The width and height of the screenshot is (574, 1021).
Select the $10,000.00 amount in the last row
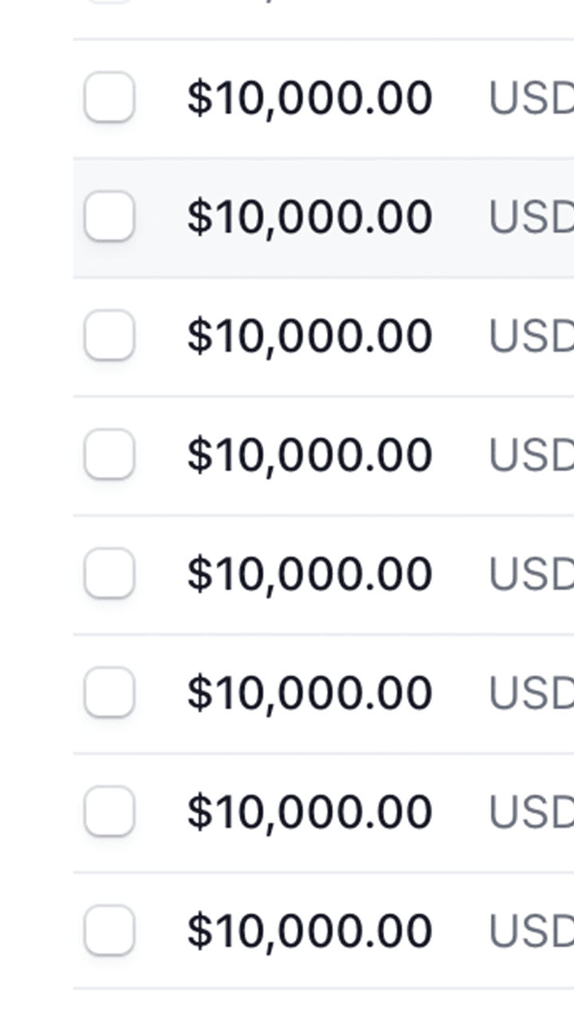tap(309, 930)
